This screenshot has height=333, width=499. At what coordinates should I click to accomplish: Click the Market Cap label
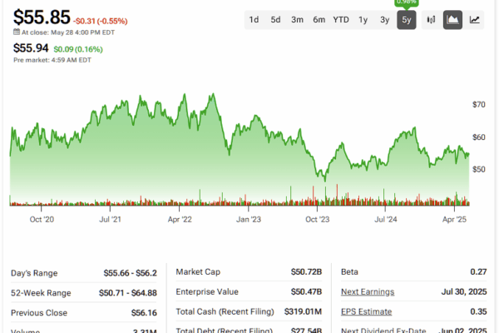point(198,272)
